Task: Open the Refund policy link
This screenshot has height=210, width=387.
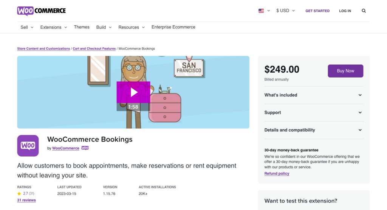Action: click(277, 173)
